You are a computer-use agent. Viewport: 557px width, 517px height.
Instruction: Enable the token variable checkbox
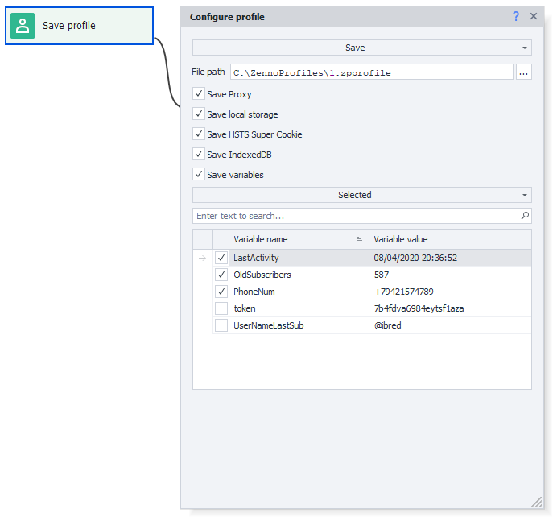coord(221,308)
